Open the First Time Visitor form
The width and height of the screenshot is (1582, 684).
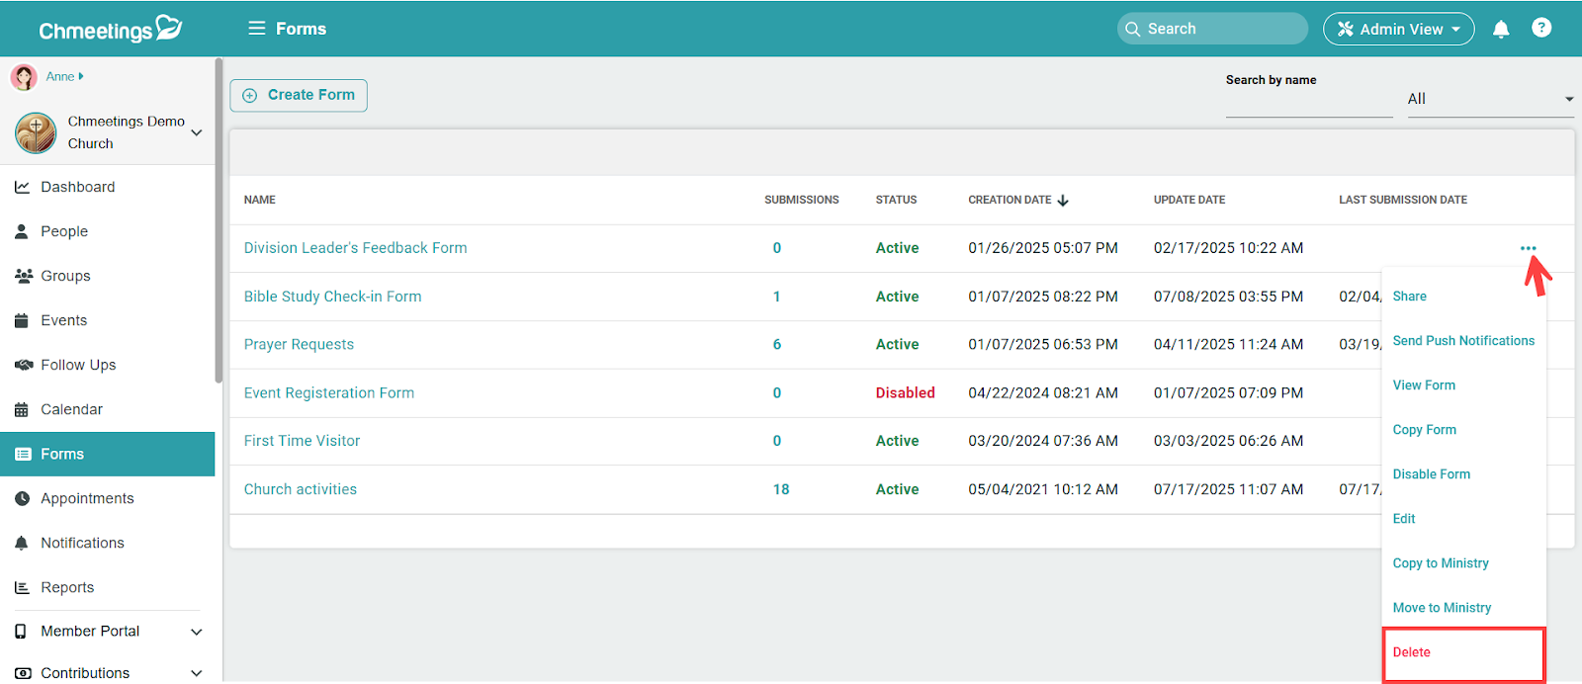click(x=303, y=441)
